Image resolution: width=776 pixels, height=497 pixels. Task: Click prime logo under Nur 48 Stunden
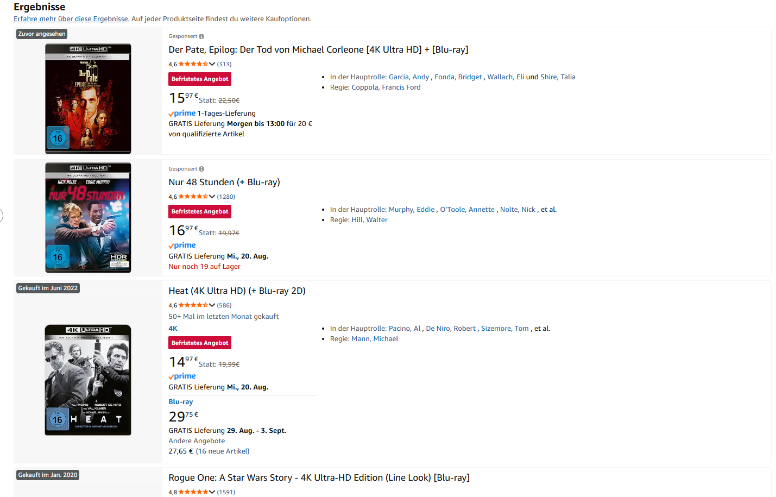pyautogui.click(x=182, y=246)
